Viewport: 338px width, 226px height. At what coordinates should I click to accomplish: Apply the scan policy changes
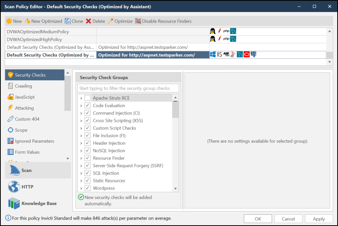(x=318, y=218)
